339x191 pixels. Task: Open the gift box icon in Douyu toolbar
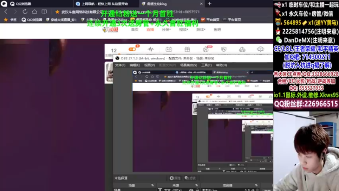187,49
